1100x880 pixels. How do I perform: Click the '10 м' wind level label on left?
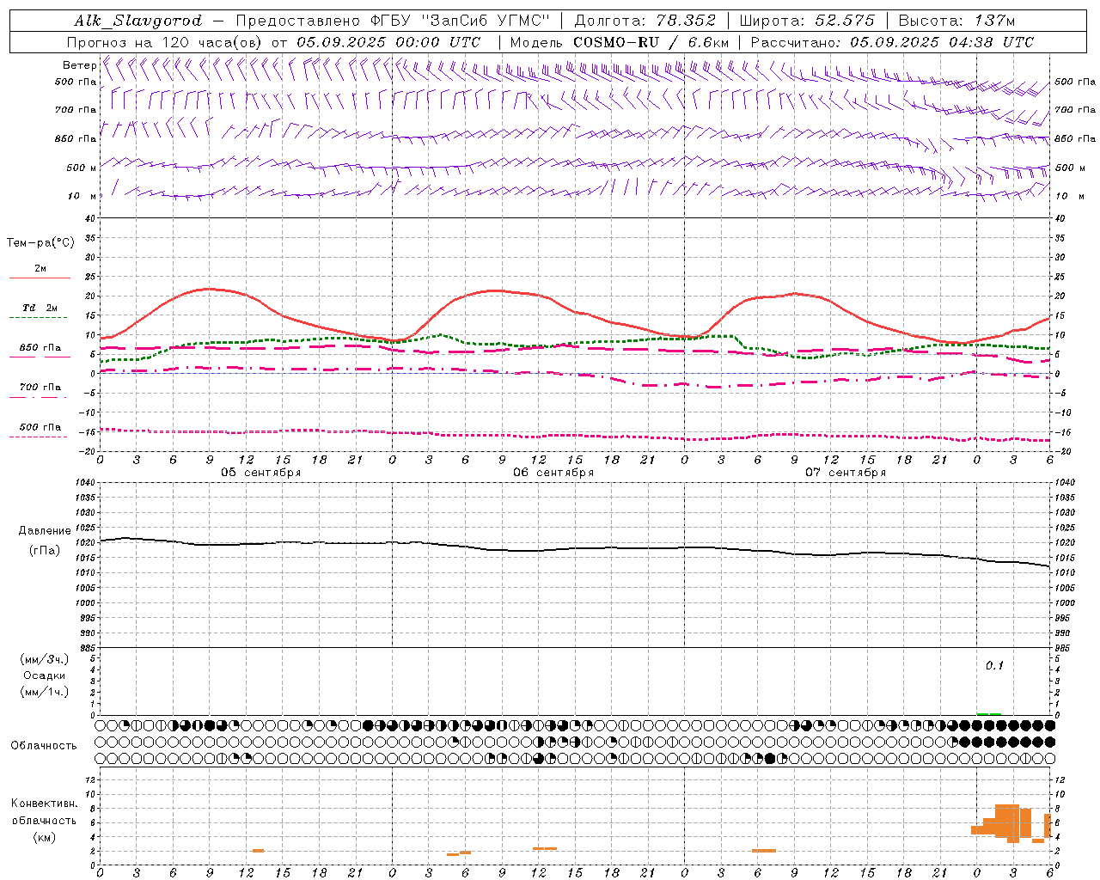(82, 196)
